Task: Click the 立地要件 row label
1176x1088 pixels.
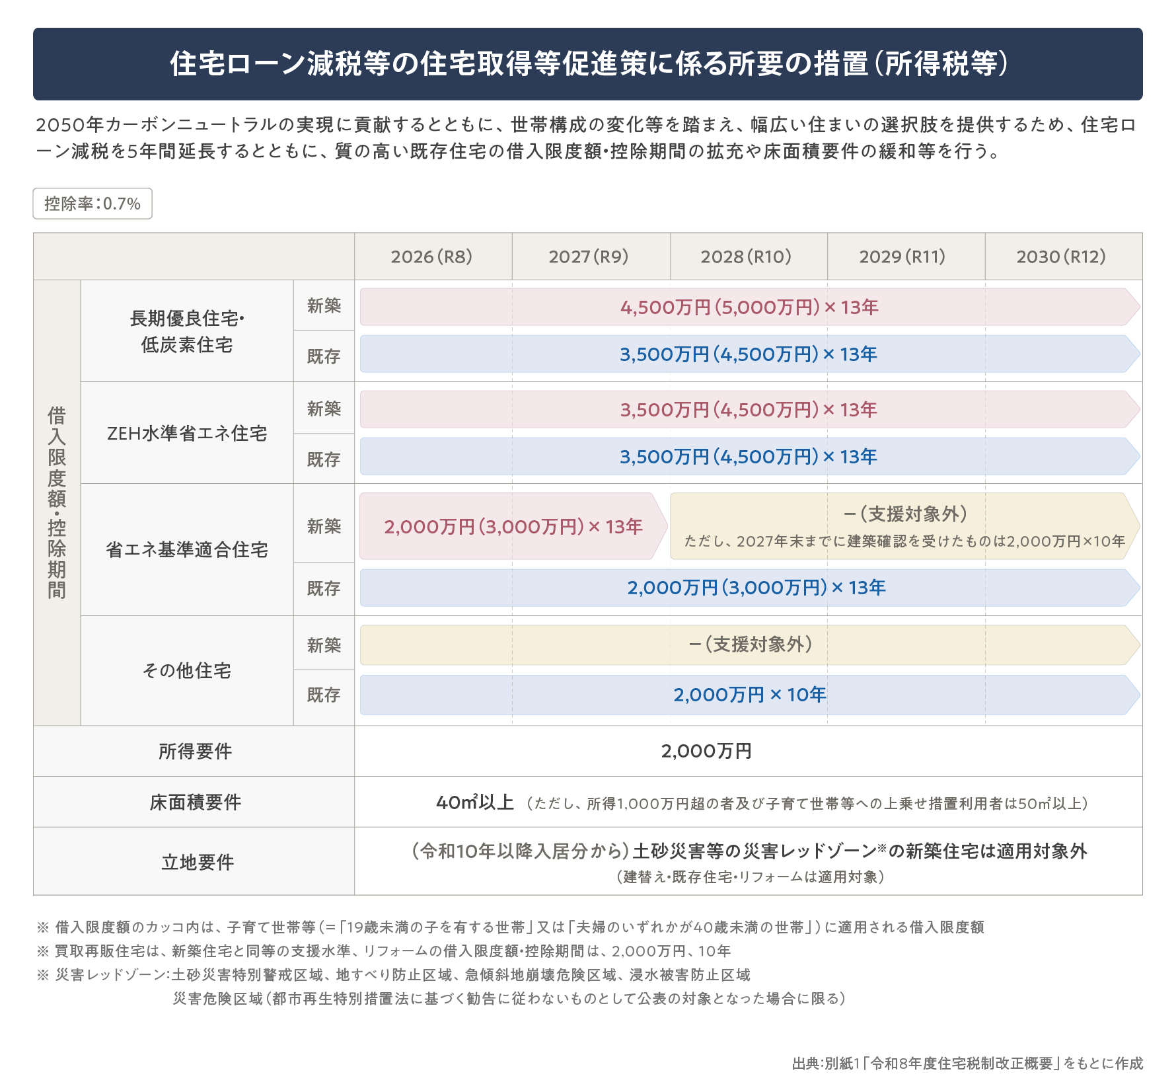Action: 194,861
